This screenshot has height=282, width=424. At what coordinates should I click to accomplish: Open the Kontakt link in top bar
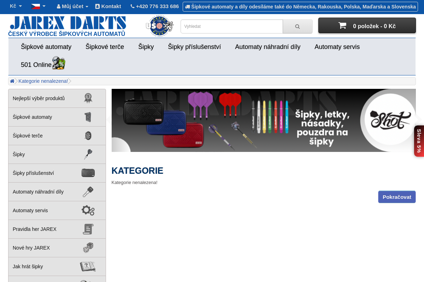[108, 6]
